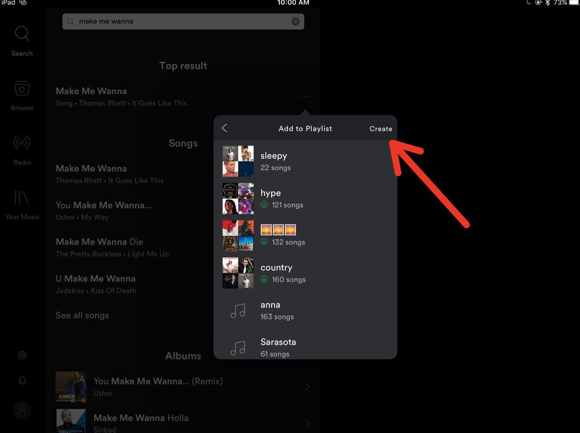Viewport: 580px width, 433px height.
Task: Expand the You Make Me Wanna... (Remix) album
Action: 307,386
